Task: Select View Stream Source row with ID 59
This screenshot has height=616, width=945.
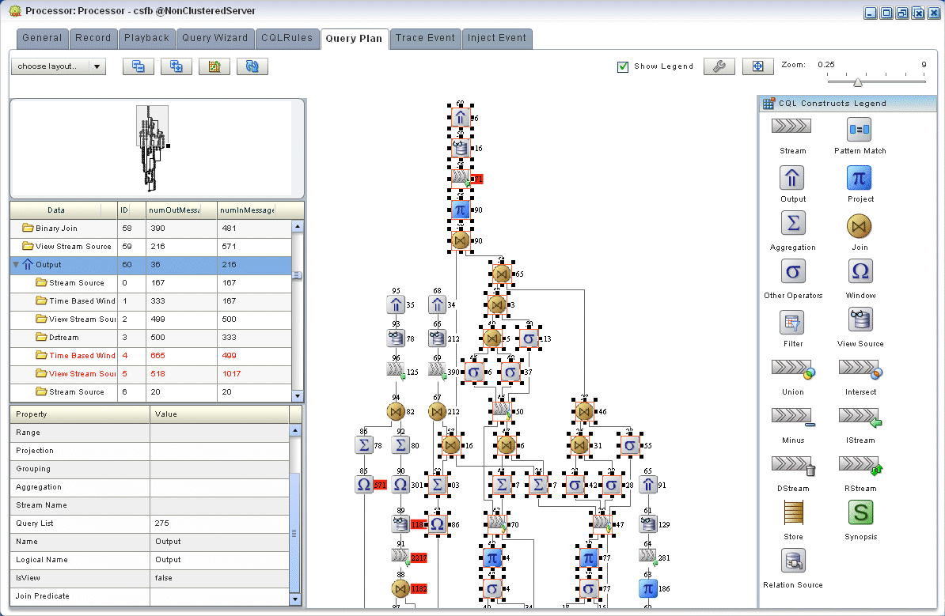Action: coord(150,246)
